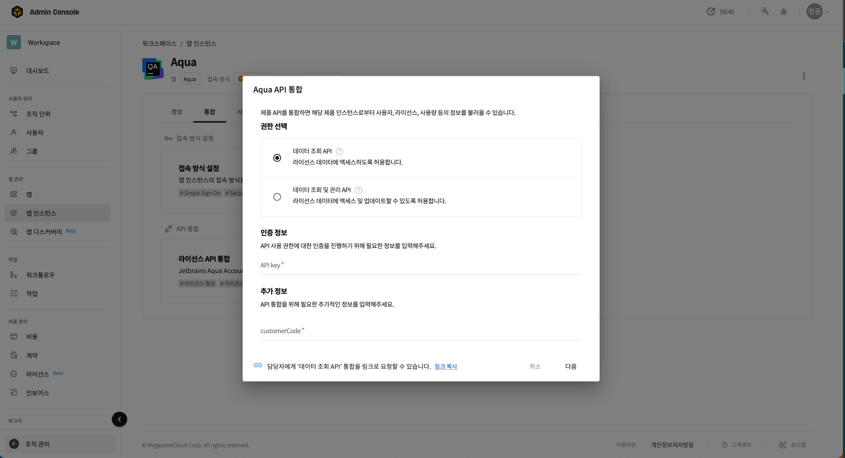Click the 다음 button in dialog

click(x=571, y=367)
